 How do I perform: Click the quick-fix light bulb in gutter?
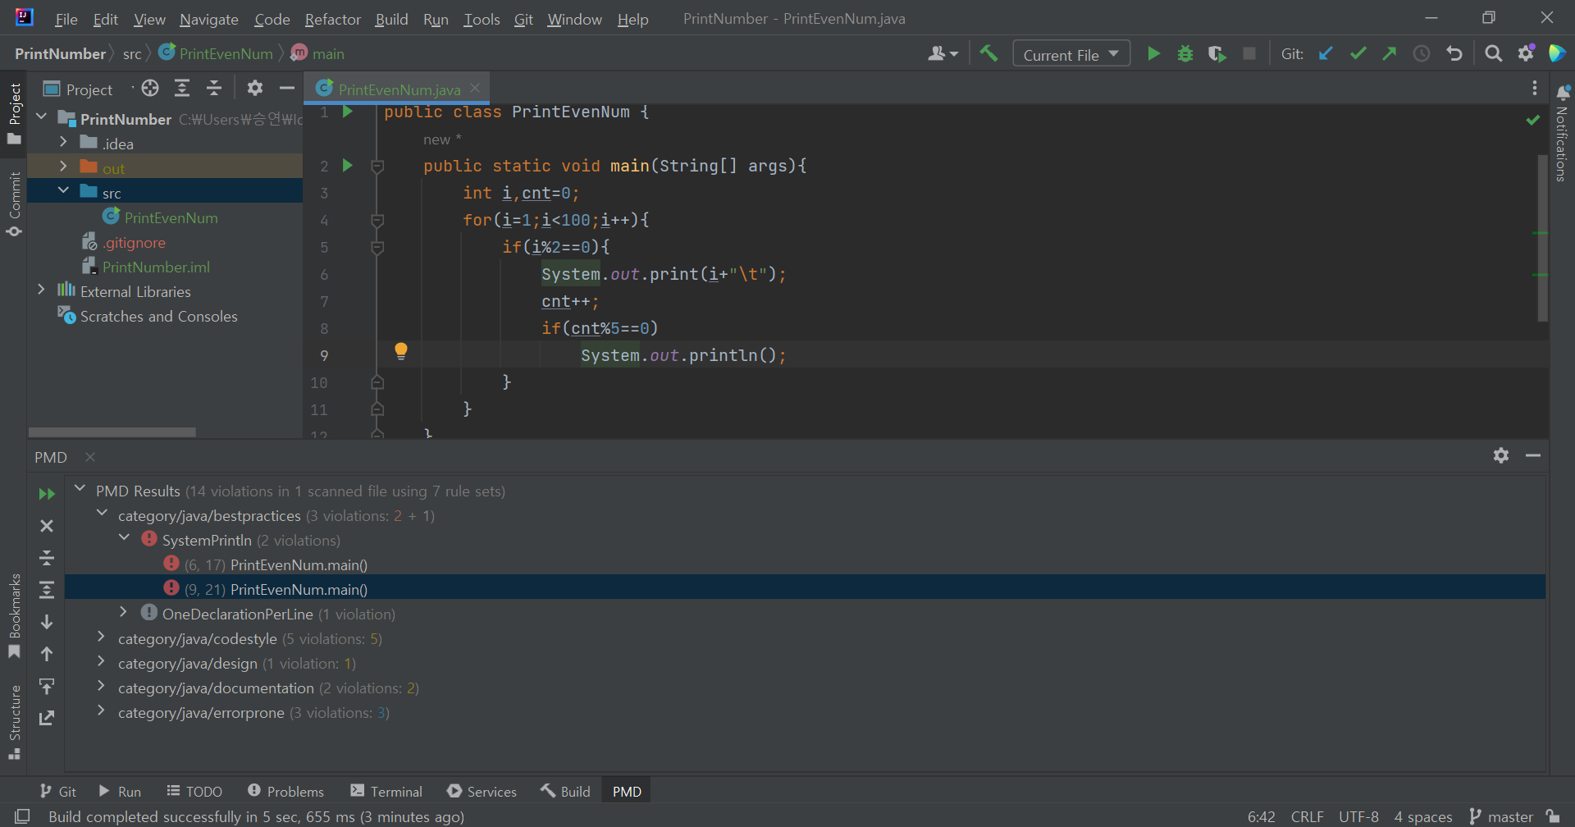401,351
